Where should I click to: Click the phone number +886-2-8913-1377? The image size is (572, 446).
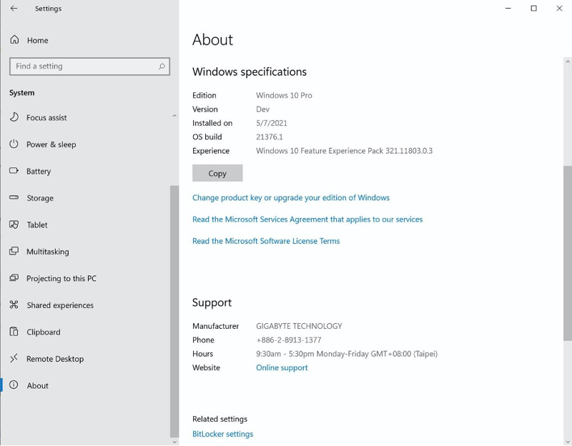289,340
